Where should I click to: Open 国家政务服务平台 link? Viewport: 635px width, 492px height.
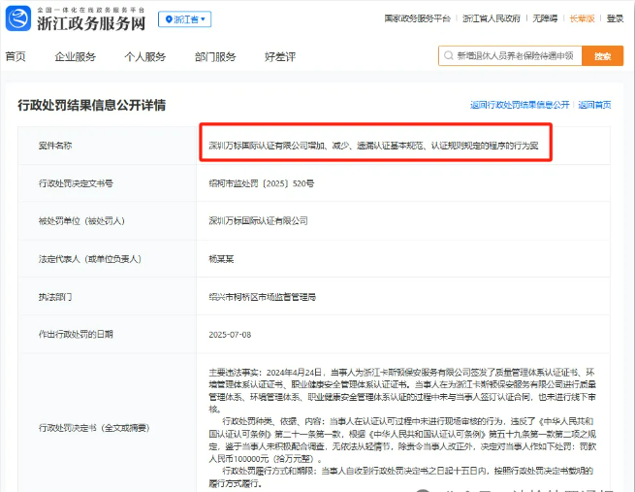[418, 18]
